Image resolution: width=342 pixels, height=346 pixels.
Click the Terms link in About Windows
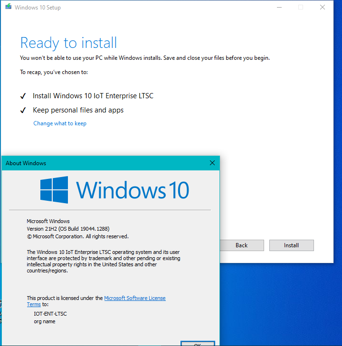34,304
